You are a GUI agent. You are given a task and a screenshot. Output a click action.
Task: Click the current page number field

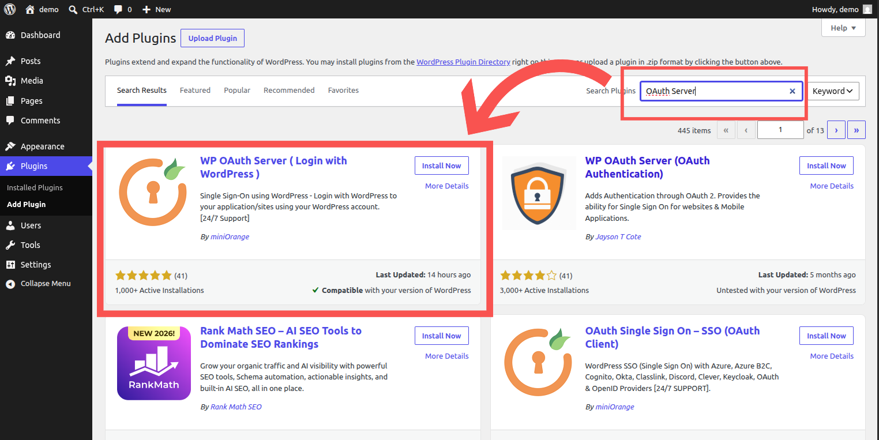pyautogui.click(x=780, y=130)
